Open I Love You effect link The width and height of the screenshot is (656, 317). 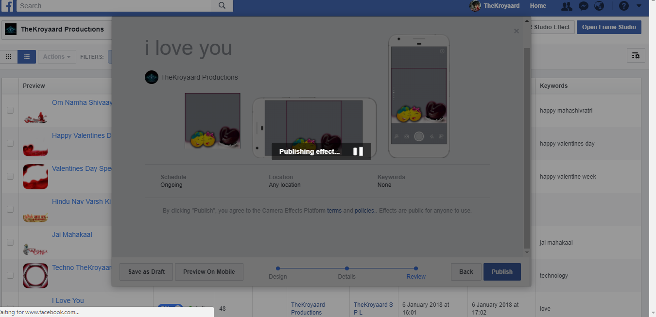(68, 300)
